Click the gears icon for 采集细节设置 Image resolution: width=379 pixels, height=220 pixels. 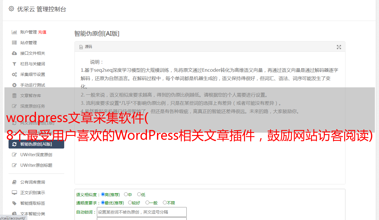[14, 74]
